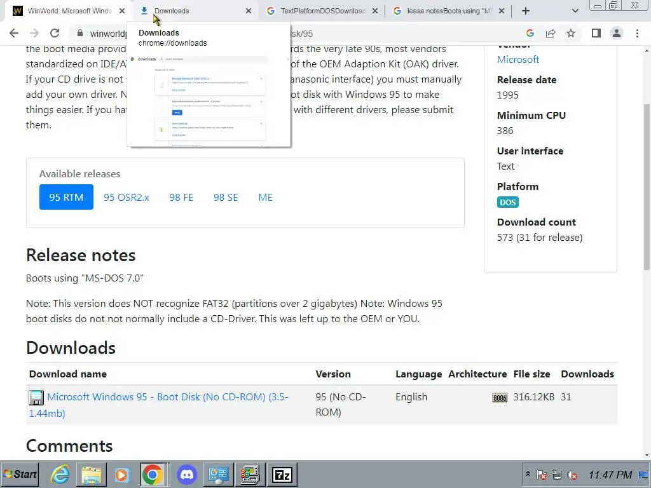Go back to the previous page
Viewport: 651px width, 488px height.
tap(14, 33)
